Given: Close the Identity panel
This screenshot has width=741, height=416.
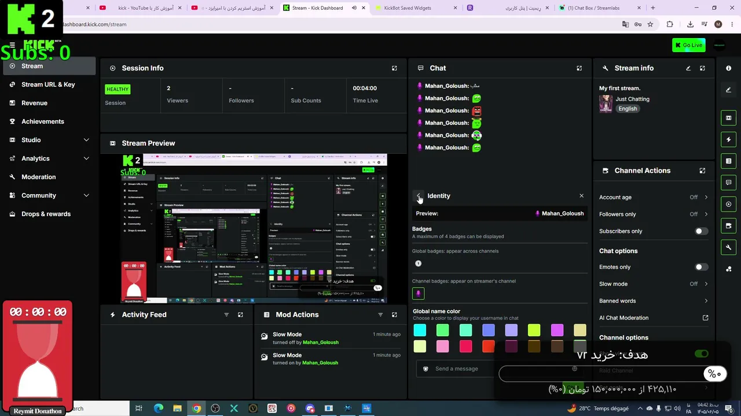Looking at the screenshot, I should coord(582,196).
